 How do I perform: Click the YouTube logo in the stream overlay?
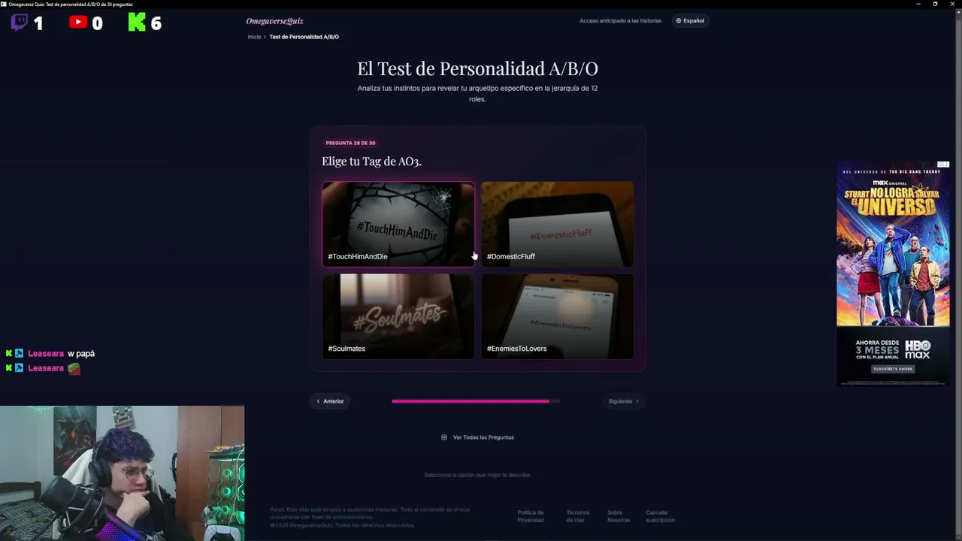point(78,23)
